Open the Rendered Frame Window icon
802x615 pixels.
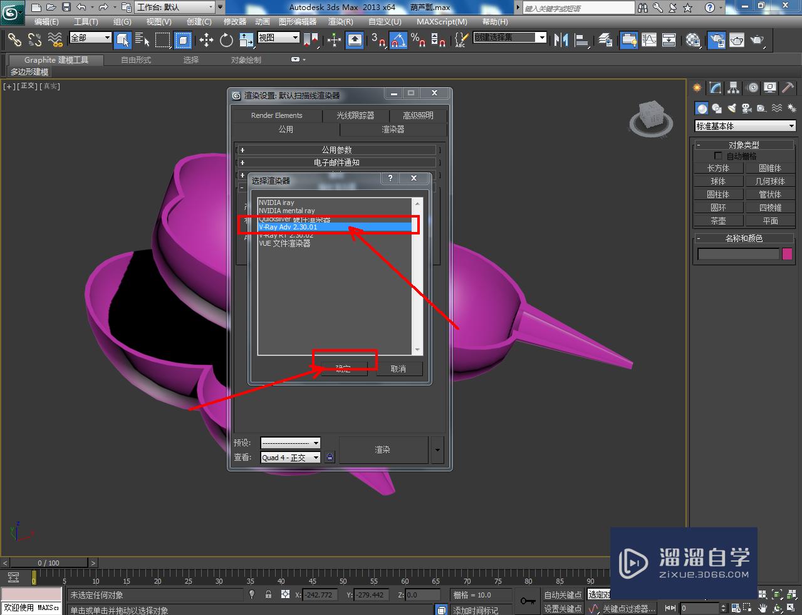(x=737, y=40)
